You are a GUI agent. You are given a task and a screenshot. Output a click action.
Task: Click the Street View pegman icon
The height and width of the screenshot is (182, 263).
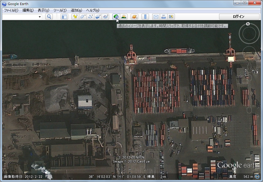[x=250, y=67]
